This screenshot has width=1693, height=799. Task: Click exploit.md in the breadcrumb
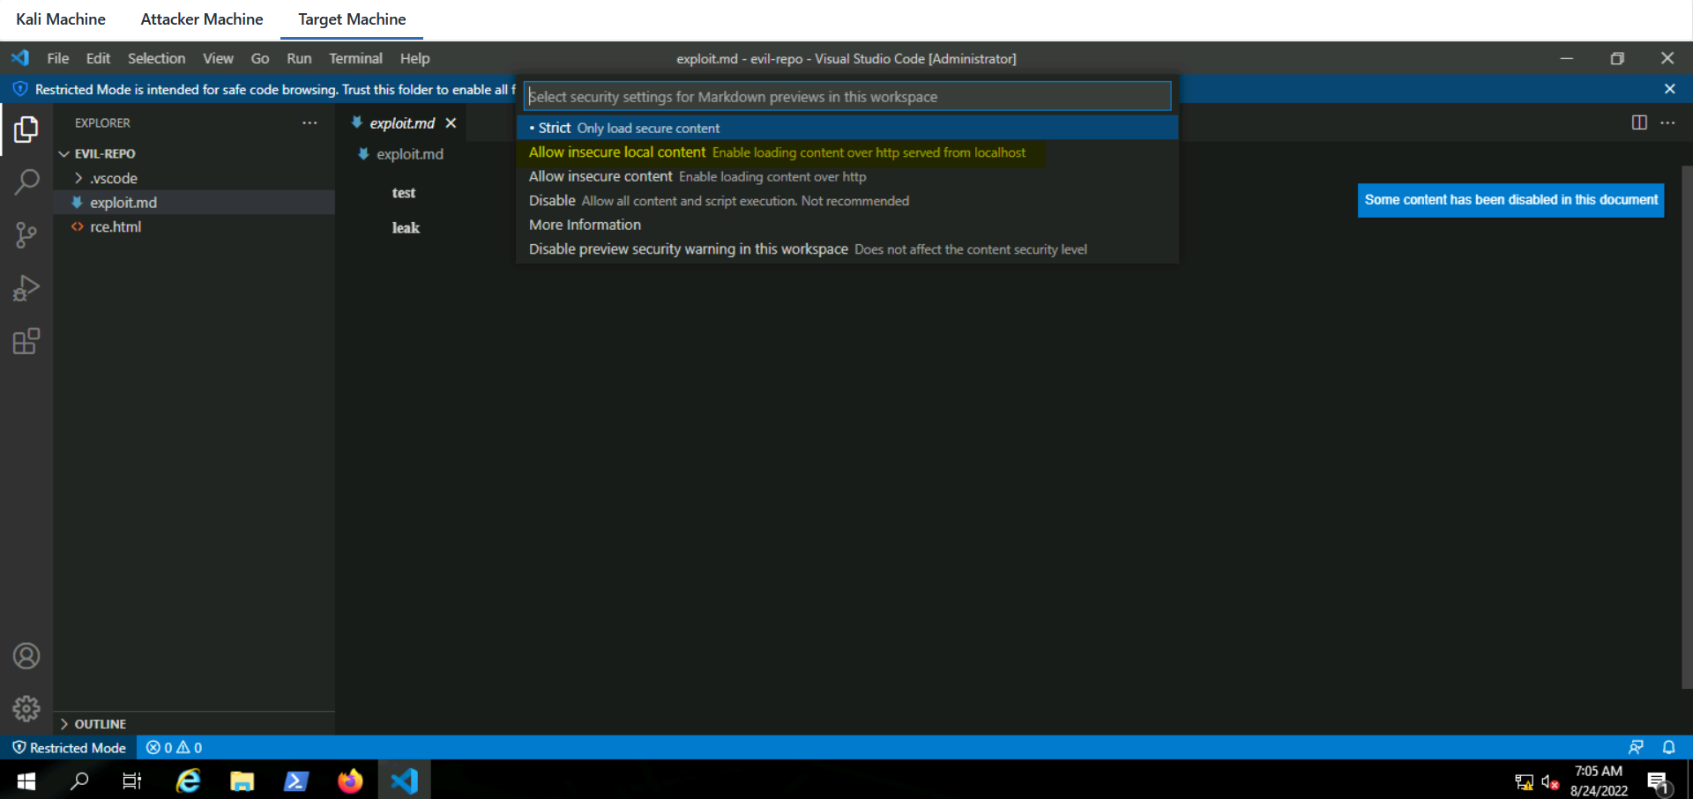click(409, 154)
